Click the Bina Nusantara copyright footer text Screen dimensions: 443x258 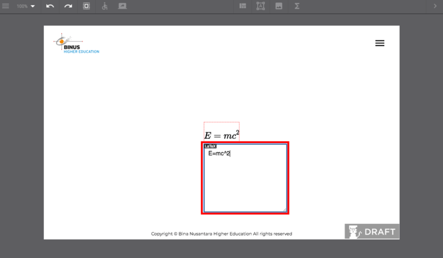(x=221, y=234)
